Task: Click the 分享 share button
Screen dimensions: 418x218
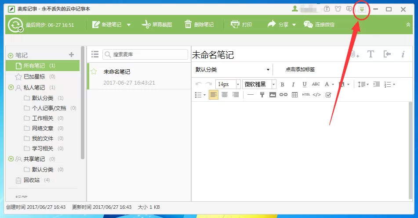Action: (278, 25)
